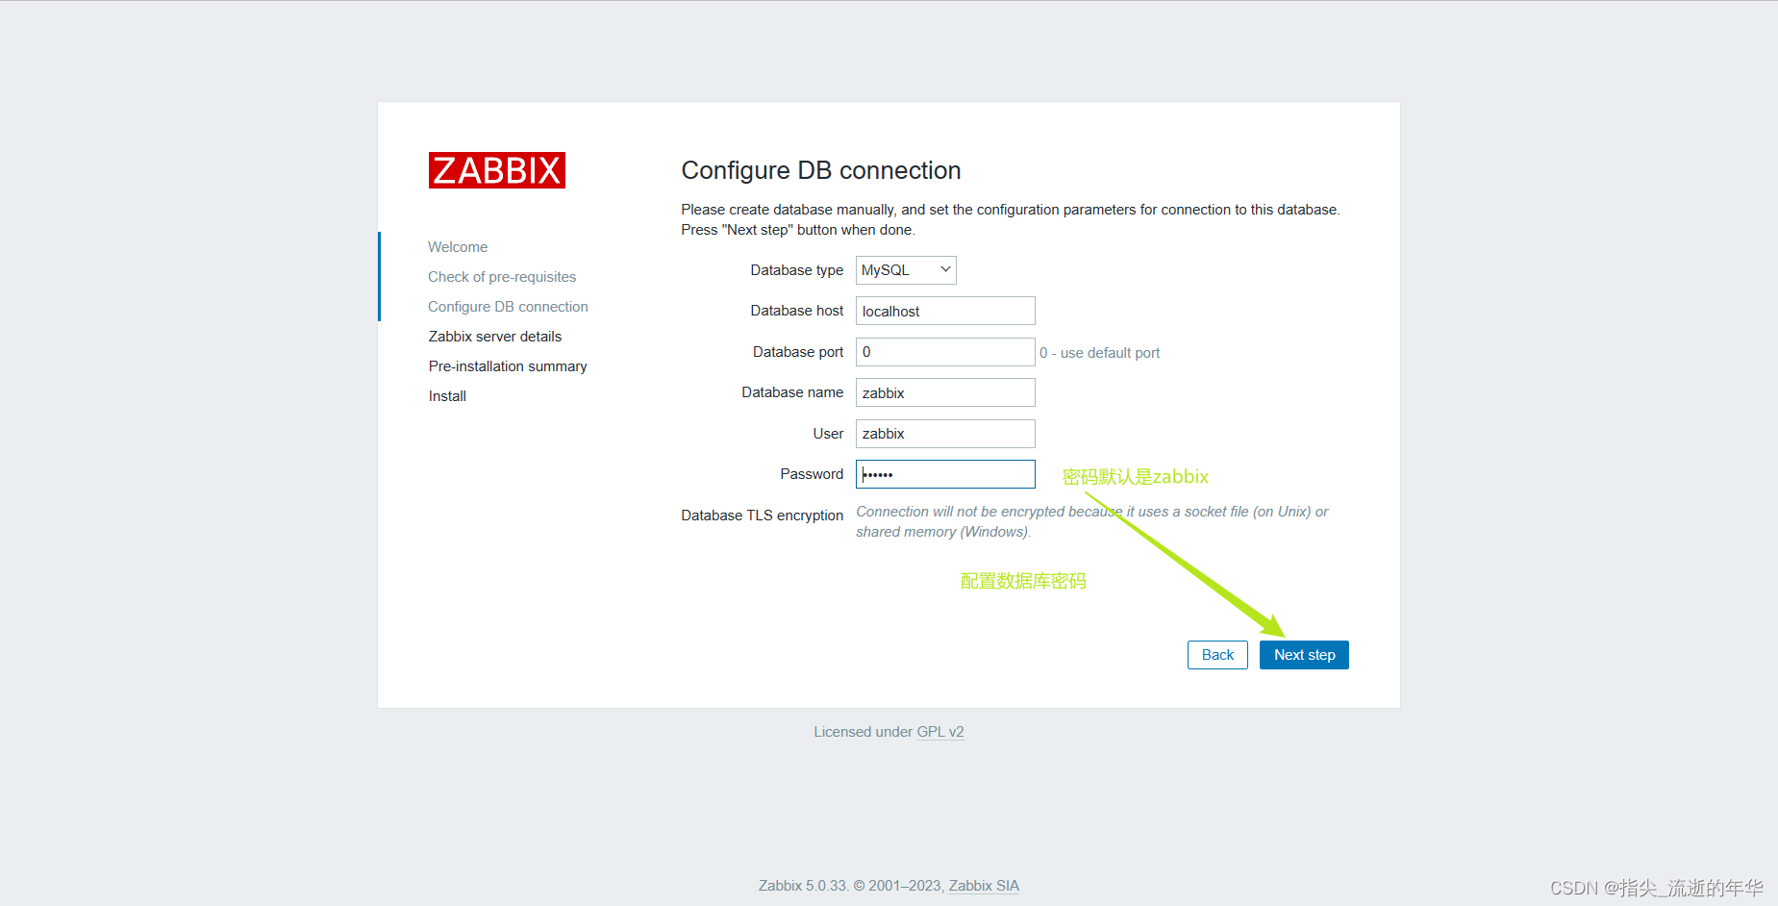Open the Database type MySQL dropdown

pos(906,270)
